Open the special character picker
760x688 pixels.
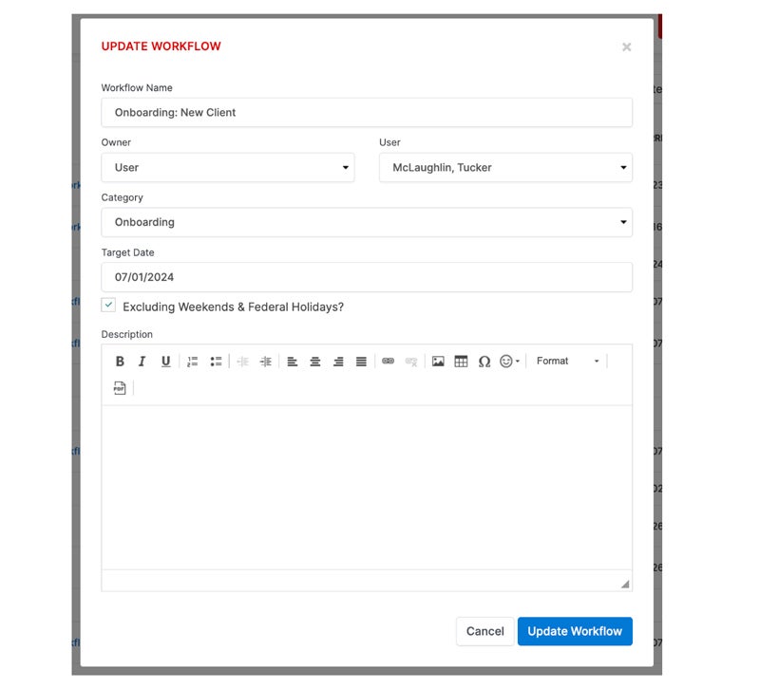pyautogui.click(x=484, y=362)
